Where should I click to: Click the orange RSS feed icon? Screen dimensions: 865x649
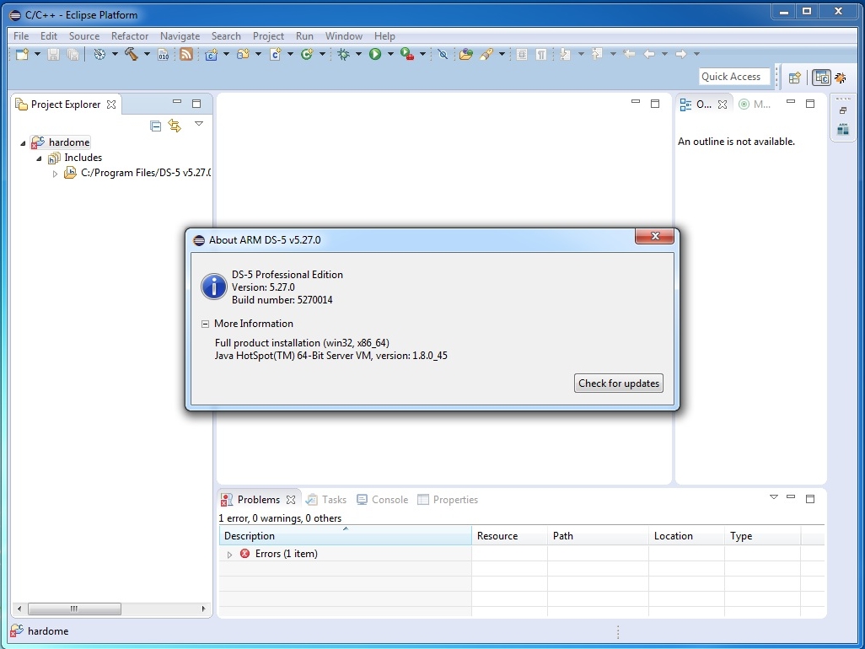186,54
